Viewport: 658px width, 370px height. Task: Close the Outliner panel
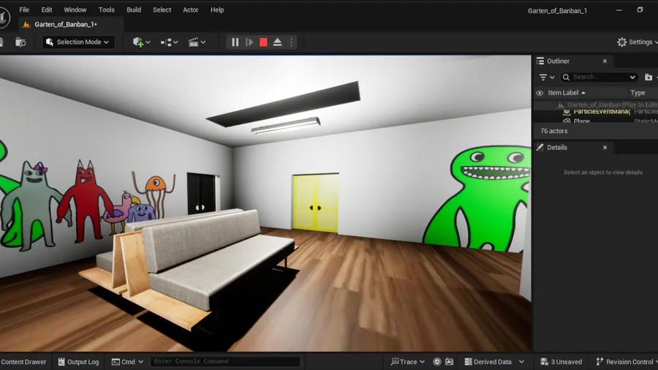605,61
